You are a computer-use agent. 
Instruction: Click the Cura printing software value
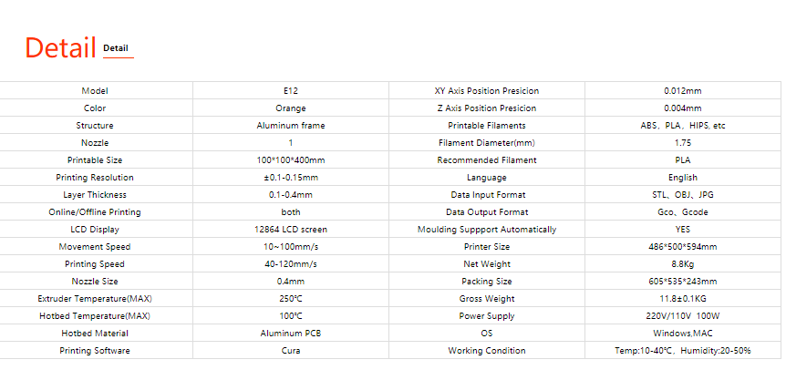(x=291, y=351)
